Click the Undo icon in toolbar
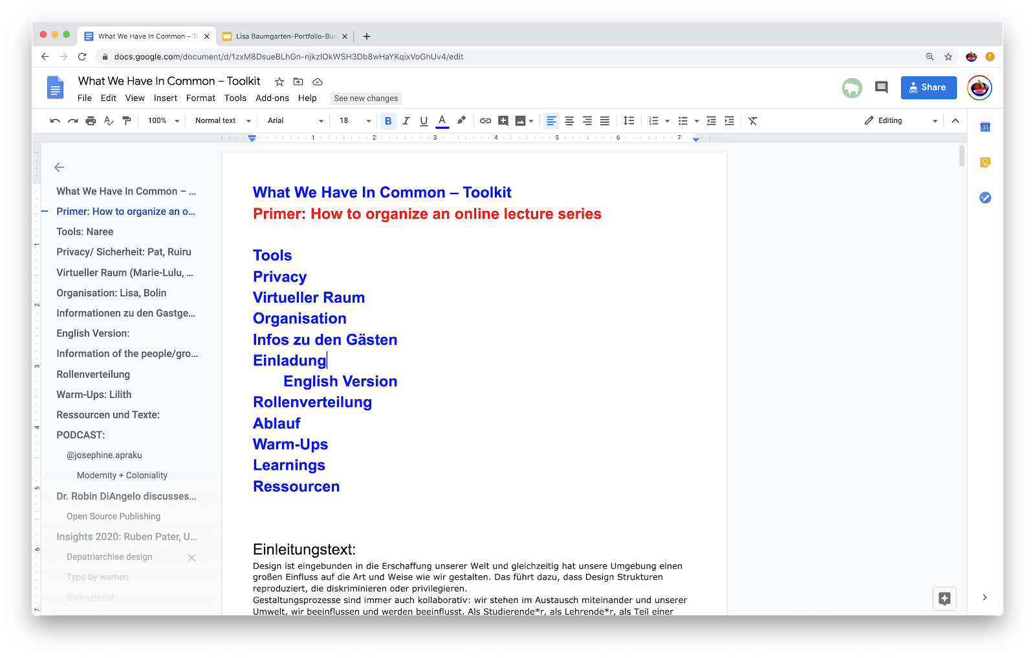Screen dimensions: 1035x658 [55, 121]
